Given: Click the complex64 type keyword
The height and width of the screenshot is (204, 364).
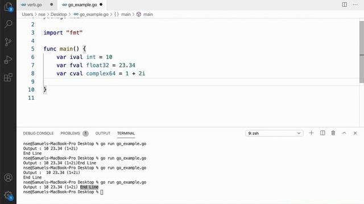Looking at the screenshot, I should [x=101, y=73].
